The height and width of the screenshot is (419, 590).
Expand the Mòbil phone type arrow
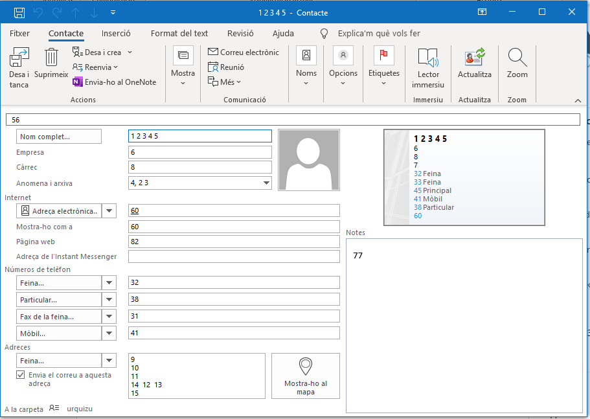(109, 333)
